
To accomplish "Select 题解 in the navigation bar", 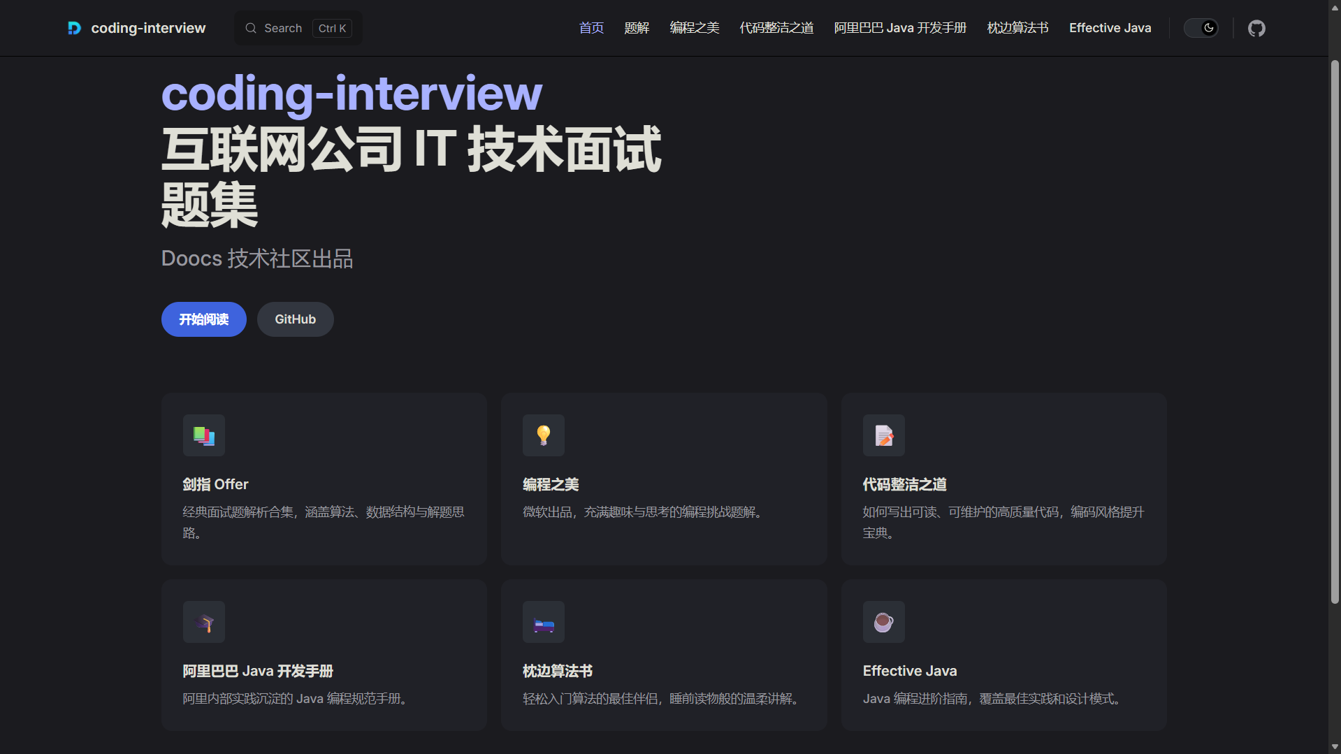I will (x=637, y=28).
